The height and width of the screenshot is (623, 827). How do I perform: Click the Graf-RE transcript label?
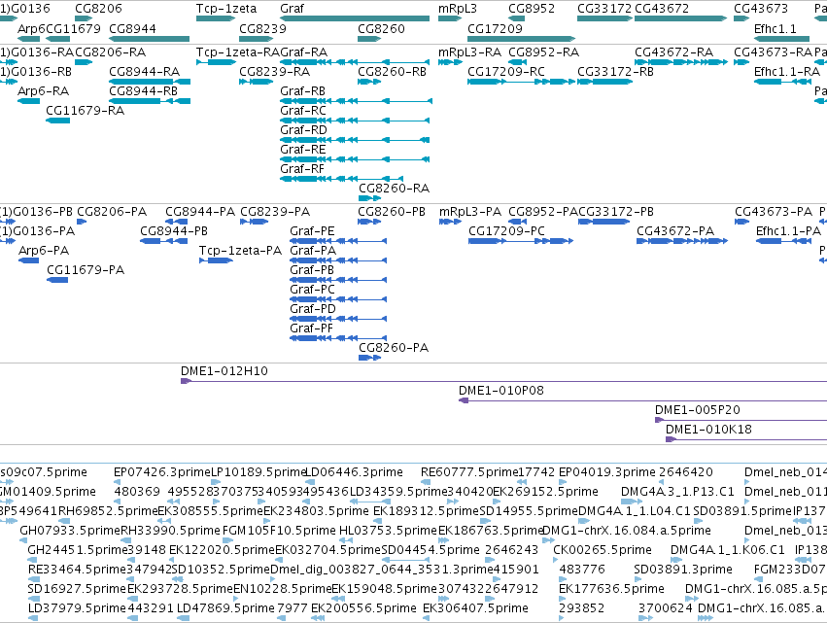click(303, 150)
